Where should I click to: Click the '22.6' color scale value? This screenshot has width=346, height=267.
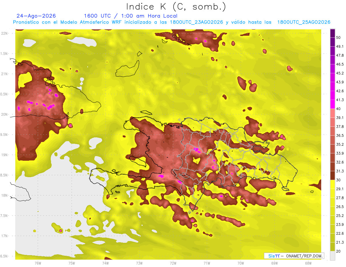click(340, 233)
